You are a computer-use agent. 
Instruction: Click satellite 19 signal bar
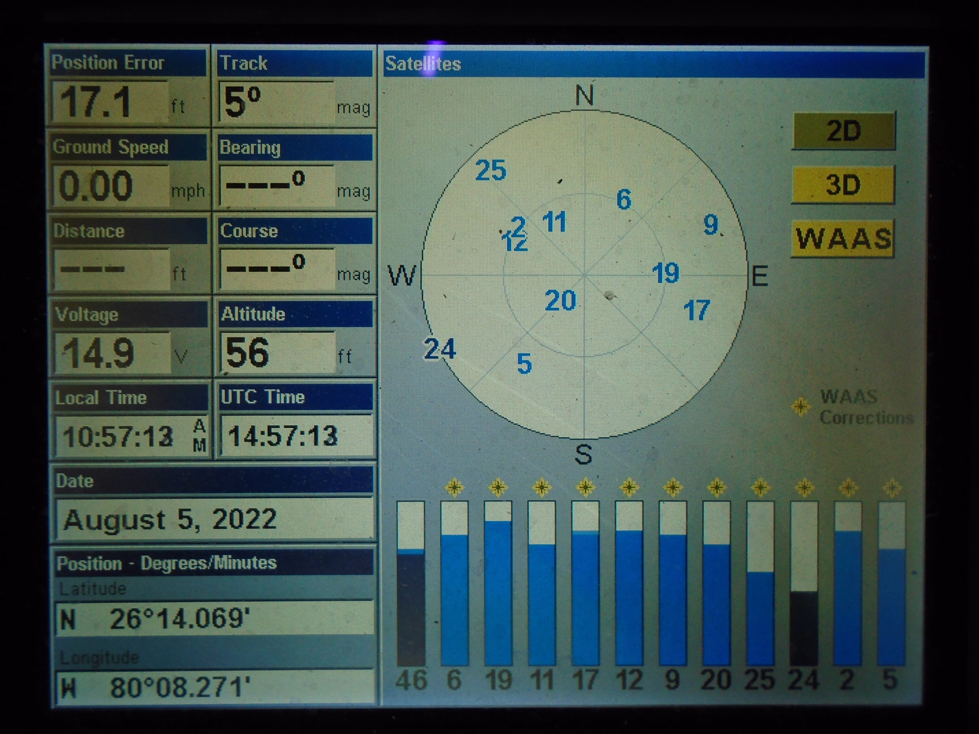coord(498,583)
